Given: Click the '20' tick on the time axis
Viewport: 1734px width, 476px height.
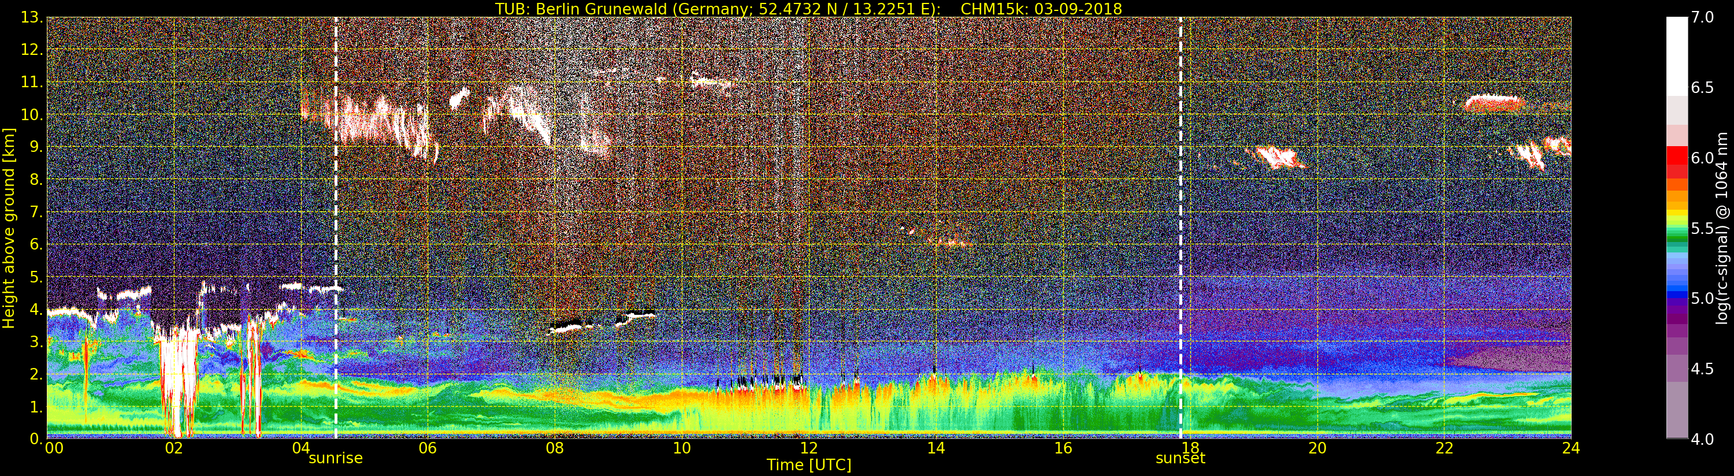Looking at the screenshot, I should [1317, 448].
